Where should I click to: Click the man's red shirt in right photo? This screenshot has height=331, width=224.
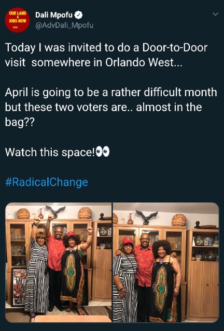click(x=145, y=265)
